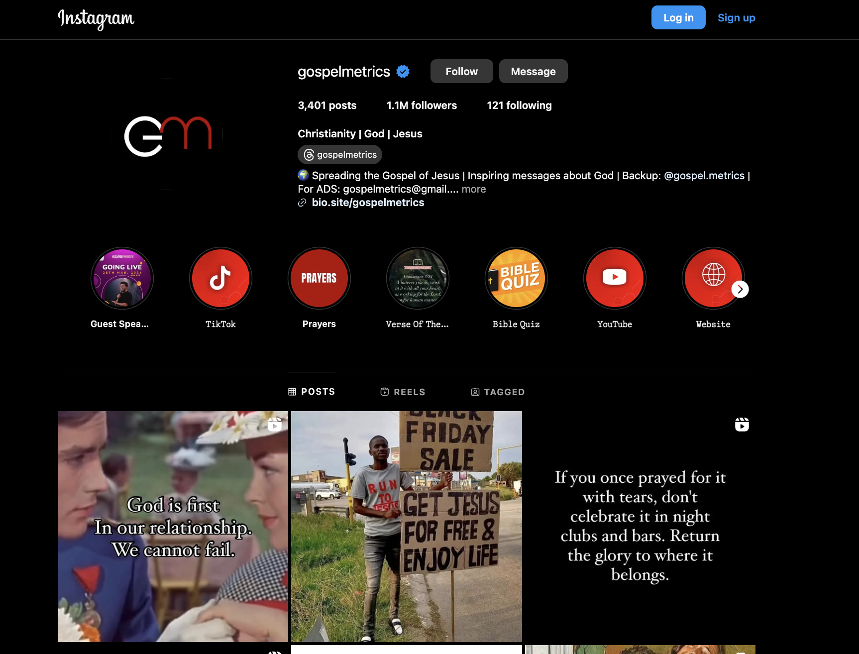Image resolution: width=859 pixels, height=654 pixels.
Task: Open the Verse Of The Day highlight
Action: [x=418, y=278]
